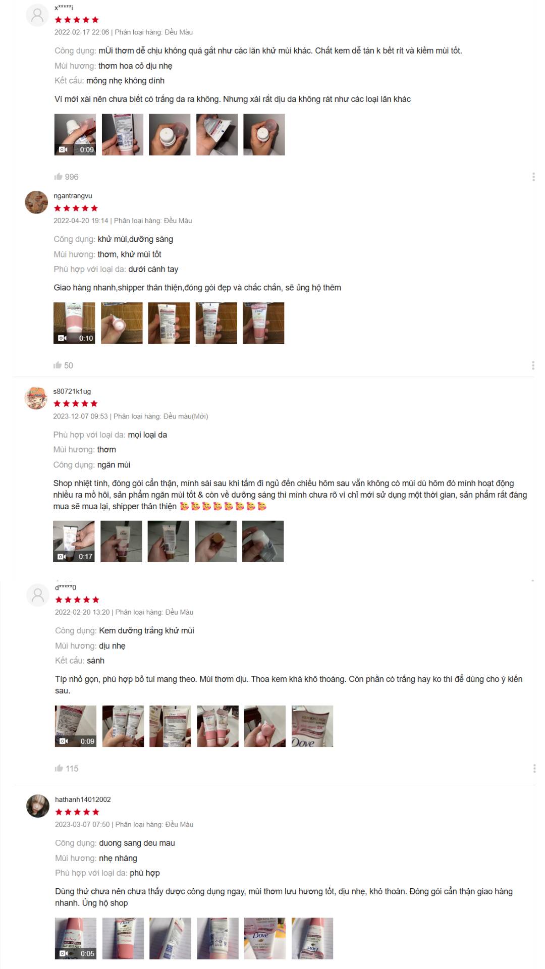Play the 0:17 video from s80721k1ug

tap(74, 541)
